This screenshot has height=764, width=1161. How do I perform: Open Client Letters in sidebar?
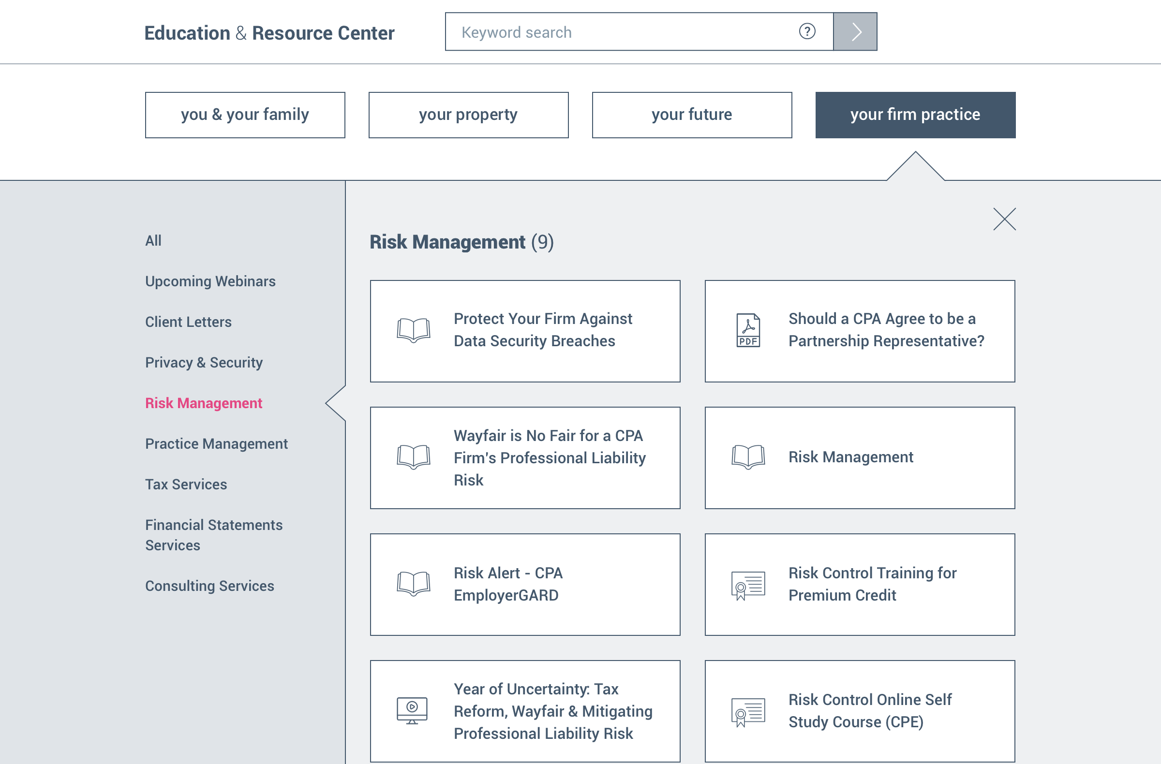pyautogui.click(x=188, y=322)
